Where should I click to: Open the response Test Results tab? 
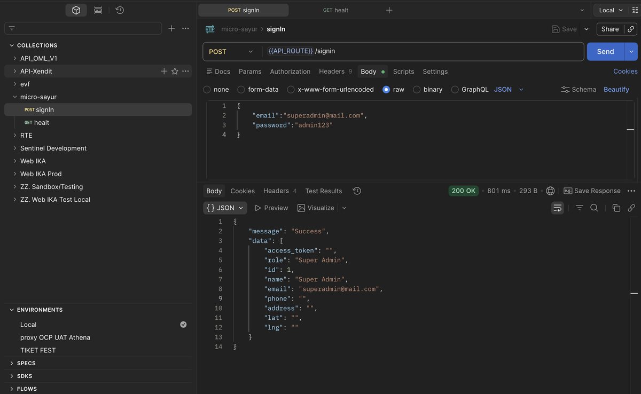tap(324, 191)
